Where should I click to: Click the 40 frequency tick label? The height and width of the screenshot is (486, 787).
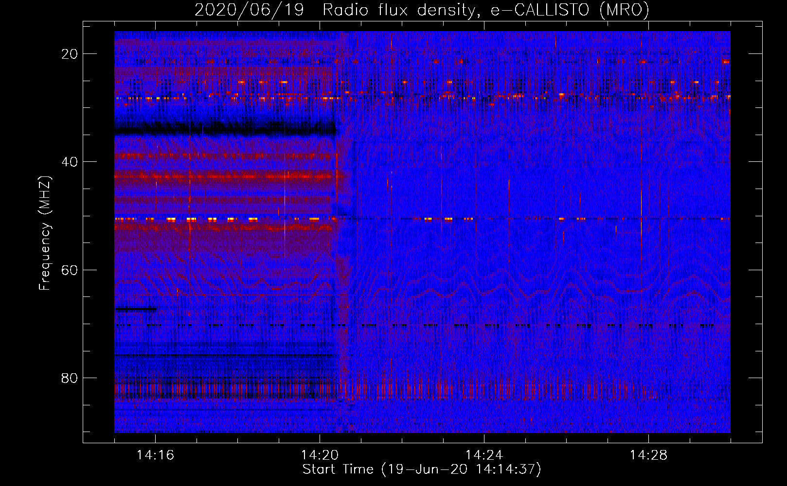tap(70, 162)
